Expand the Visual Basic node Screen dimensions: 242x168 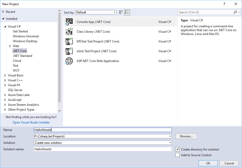(5, 75)
